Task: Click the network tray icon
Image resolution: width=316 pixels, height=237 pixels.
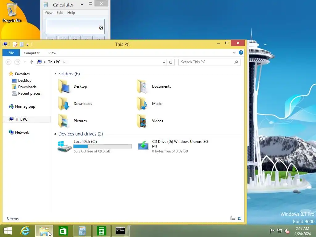Action: click(x=280, y=231)
